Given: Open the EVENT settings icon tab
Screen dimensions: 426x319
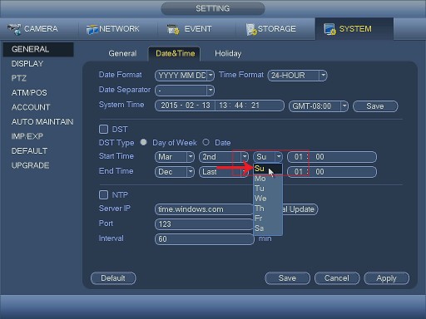Looking at the screenshot, I should coord(190,29).
